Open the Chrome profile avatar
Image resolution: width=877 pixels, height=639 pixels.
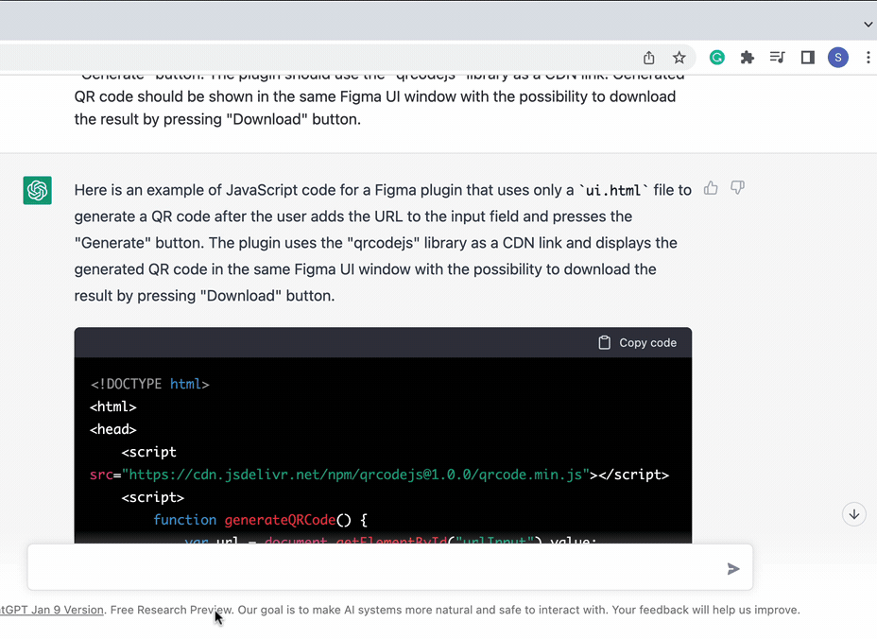[x=837, y=58]
